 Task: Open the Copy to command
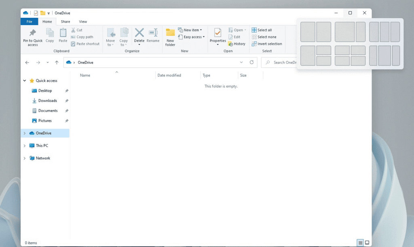[124, 37]
